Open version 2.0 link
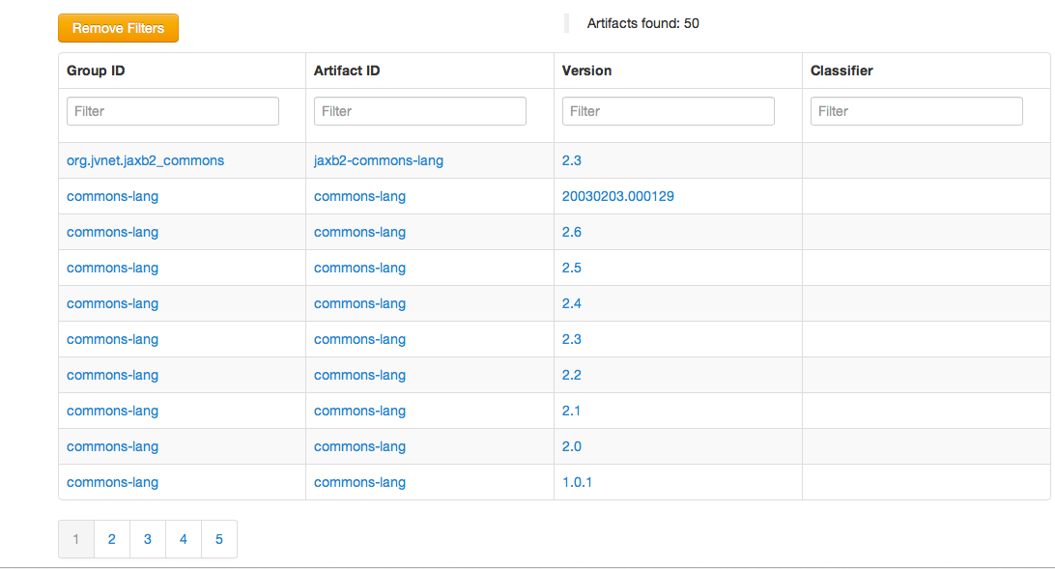This screenshot has height=569, width=1055. [x=571, y=446]
